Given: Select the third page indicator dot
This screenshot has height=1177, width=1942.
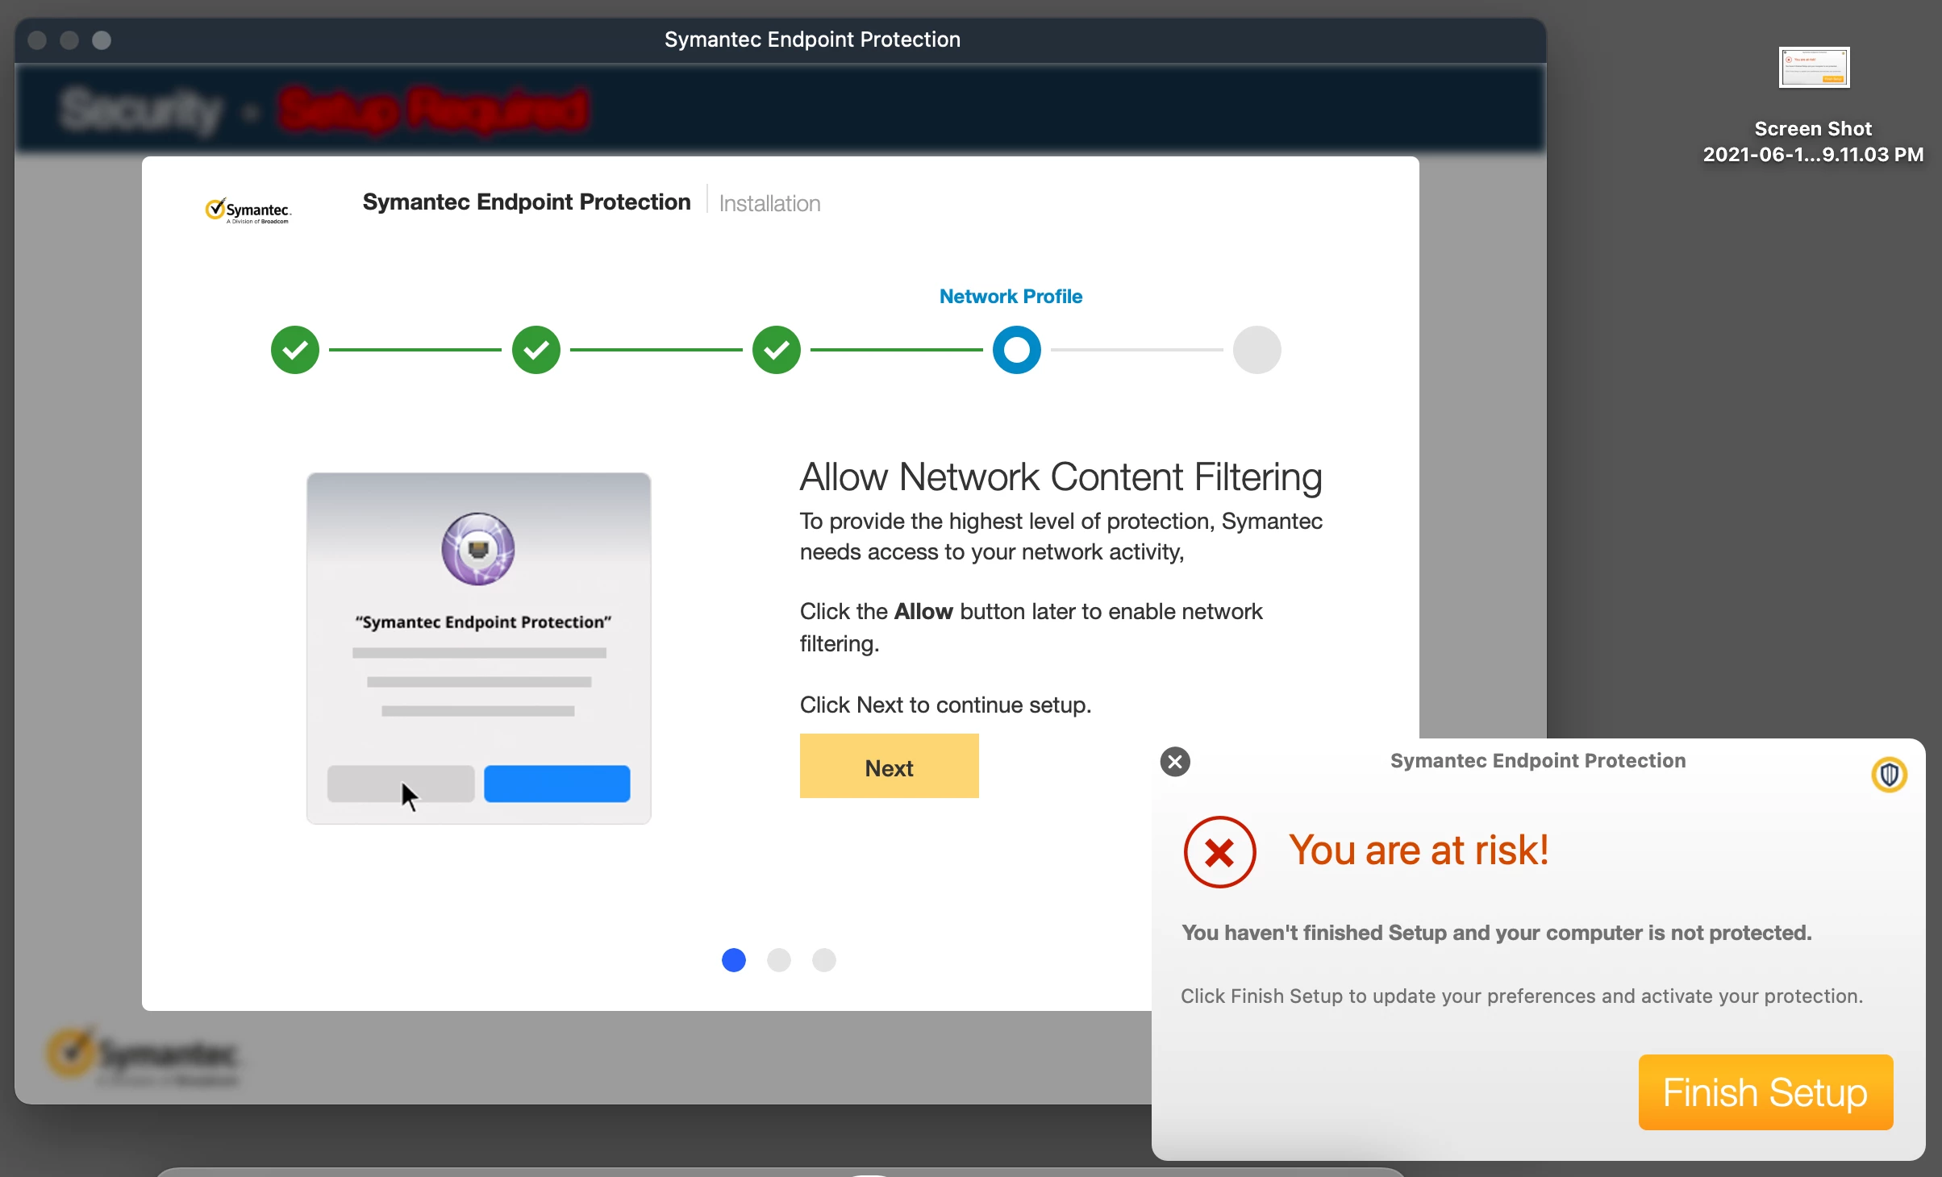Looking at the screenshot, I should pyautogui.click(x=823, y=959).
